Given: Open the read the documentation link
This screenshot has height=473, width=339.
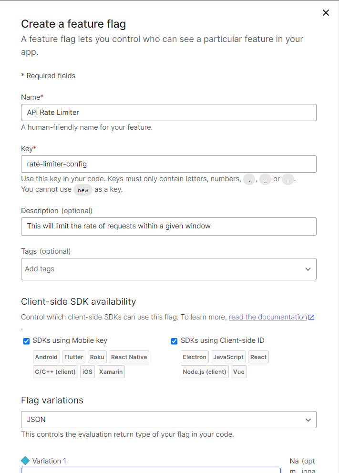Looking at the screenshot, I should pyautogui.click(x=268, y=317).
